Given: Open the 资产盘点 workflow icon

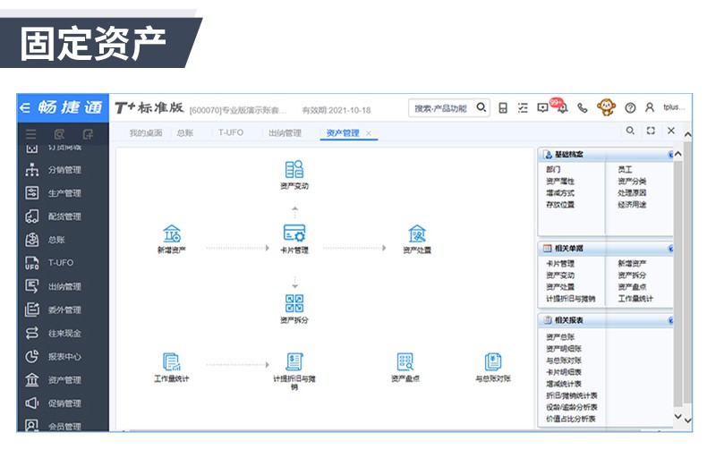Looking at the screenshot, I should (405, 362).
